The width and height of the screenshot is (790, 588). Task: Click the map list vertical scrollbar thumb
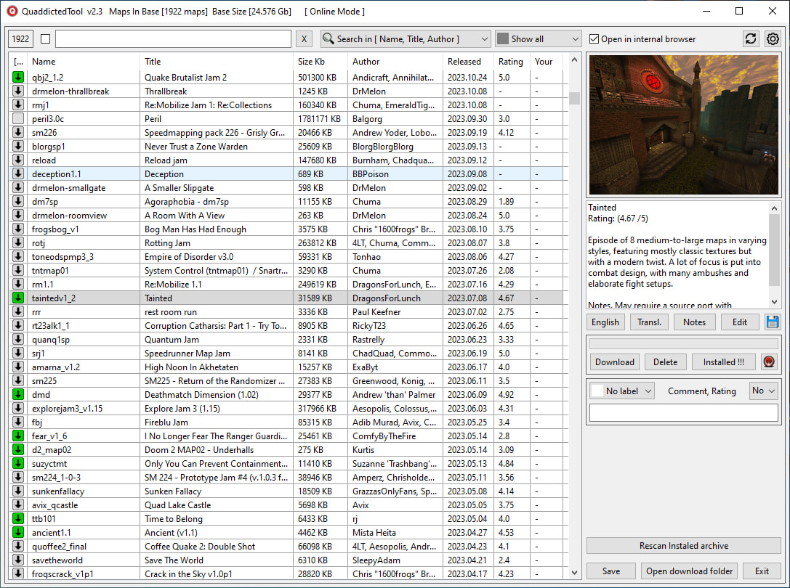(574, 99)
